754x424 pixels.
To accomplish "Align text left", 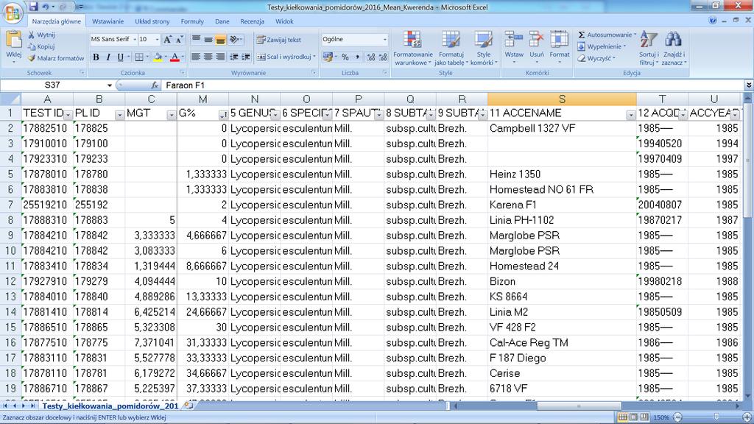I will (196, 57).
